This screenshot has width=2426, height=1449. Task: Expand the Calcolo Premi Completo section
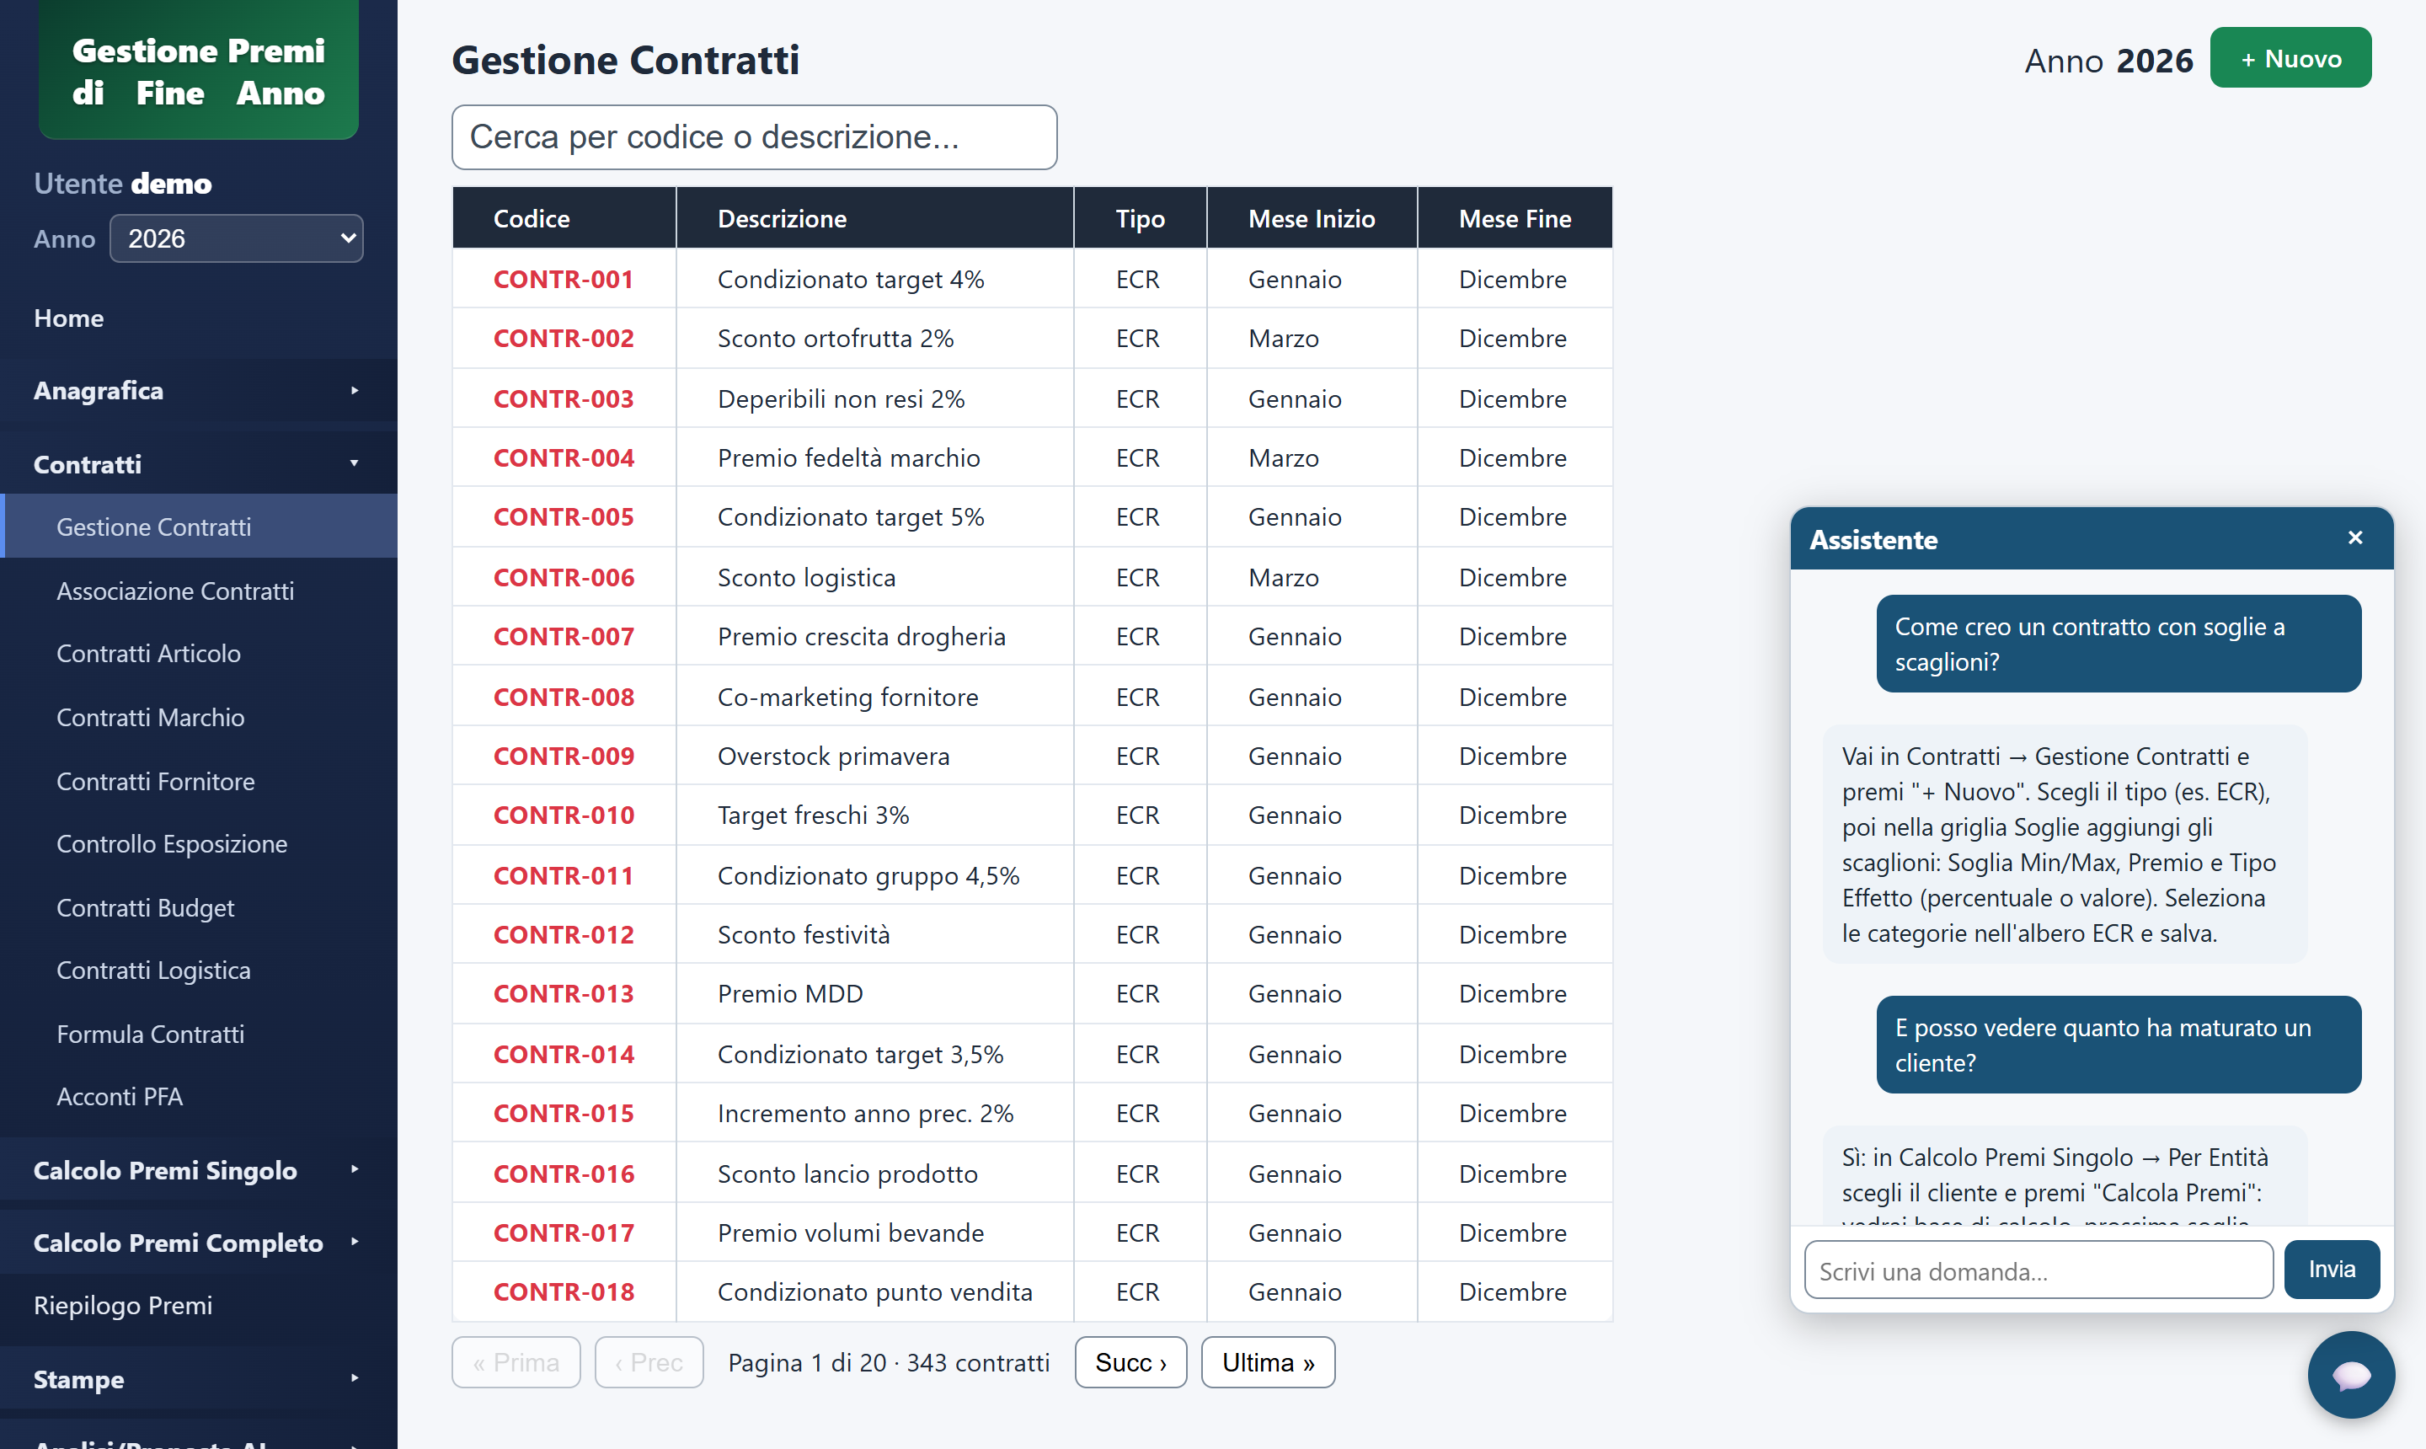point(198,1242)
